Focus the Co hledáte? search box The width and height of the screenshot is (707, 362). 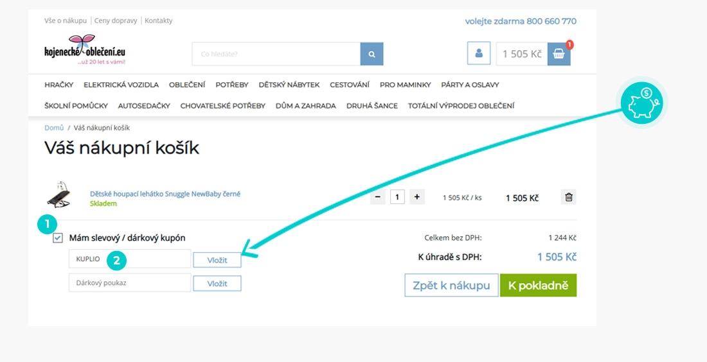[x=276, y=54]
